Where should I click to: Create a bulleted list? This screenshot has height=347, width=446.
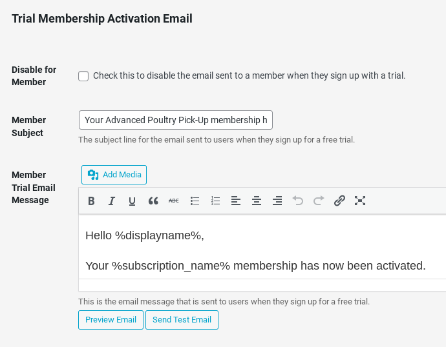(x=195, y=201)
